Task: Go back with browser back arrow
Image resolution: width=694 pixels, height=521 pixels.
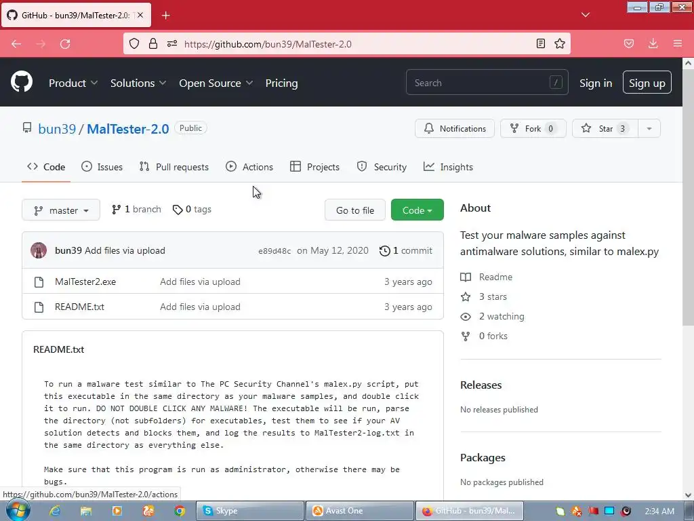Action: pyautogui.click(x=16, y=43)
